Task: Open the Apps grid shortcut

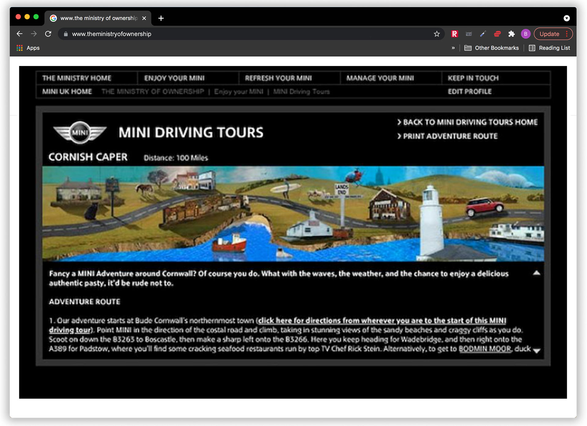Action: [x=28, y=48]
